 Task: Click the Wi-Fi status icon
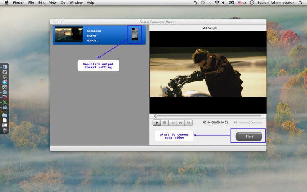[x=217, y=3]
